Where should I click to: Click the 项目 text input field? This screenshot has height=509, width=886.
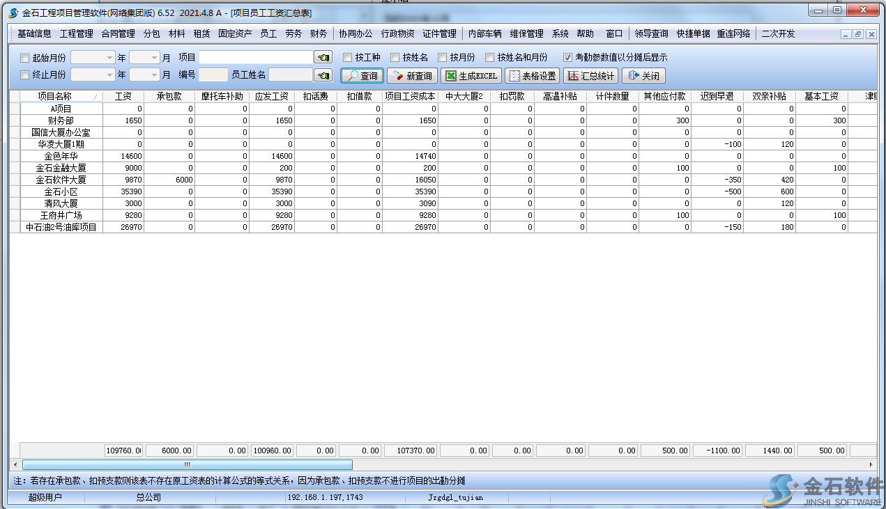coord(256,57)
